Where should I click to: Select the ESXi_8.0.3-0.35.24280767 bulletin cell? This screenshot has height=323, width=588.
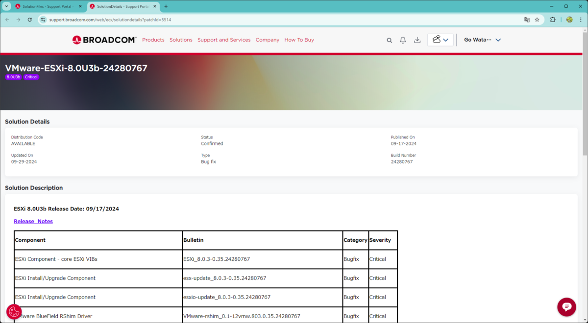click(262, 259)
